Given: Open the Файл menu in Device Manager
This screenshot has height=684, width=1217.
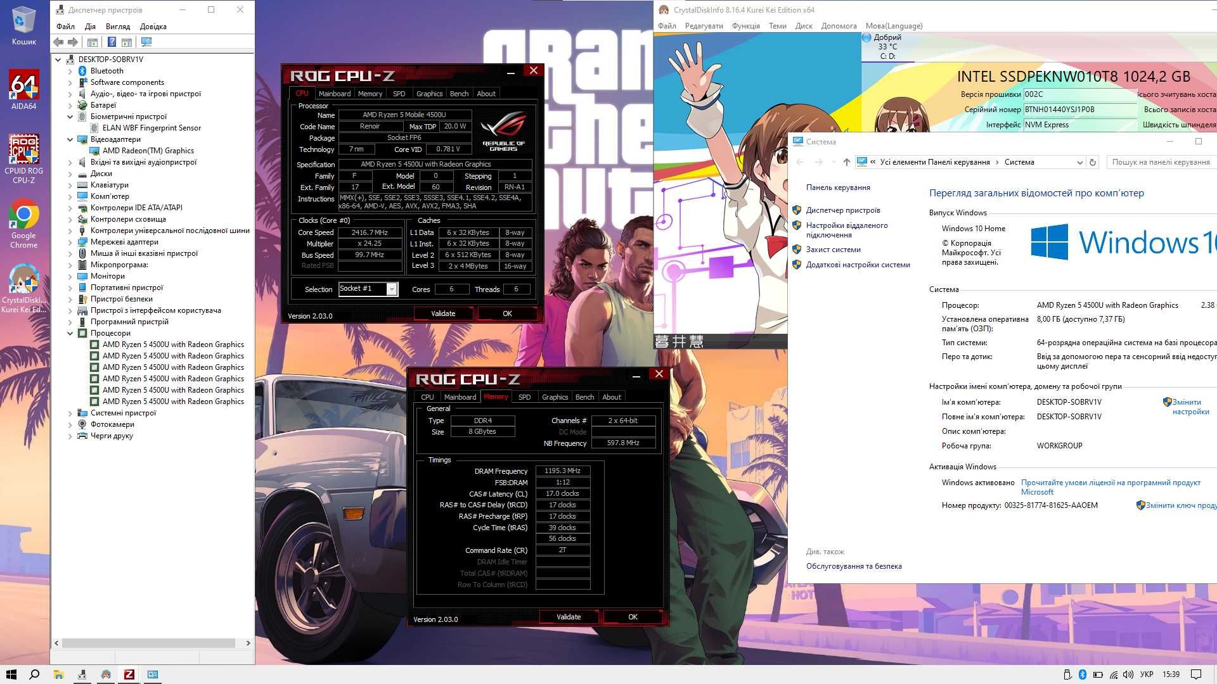Looking at the screenshot, I should point(65,27).
